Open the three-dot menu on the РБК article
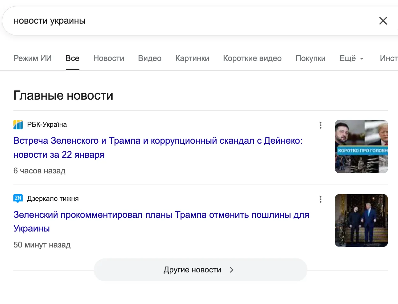The image size is (398, 304). point(321,125)
